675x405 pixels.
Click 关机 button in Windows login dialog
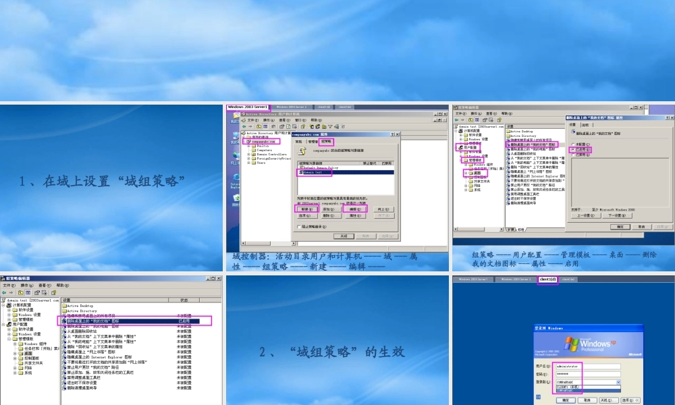click(x=609, y=400)
